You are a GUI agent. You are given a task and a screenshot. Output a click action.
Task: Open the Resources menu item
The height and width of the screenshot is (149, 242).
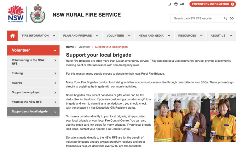190,36
